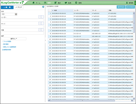This screenshot has height=104, width=136.
Task: Click the サーバ column header
Action: (x=99, y=11)
